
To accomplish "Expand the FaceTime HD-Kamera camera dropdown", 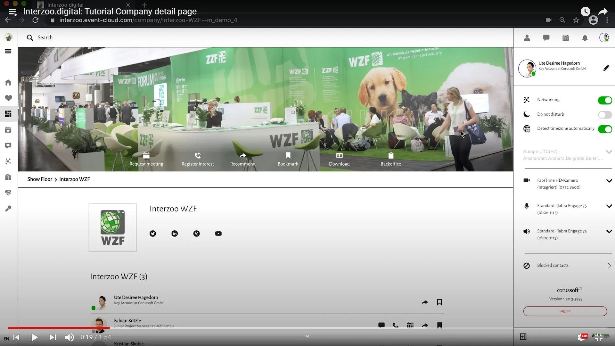I will tap(609, 181).
